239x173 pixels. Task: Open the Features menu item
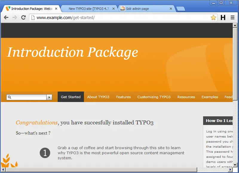click(x=123, y=97)
